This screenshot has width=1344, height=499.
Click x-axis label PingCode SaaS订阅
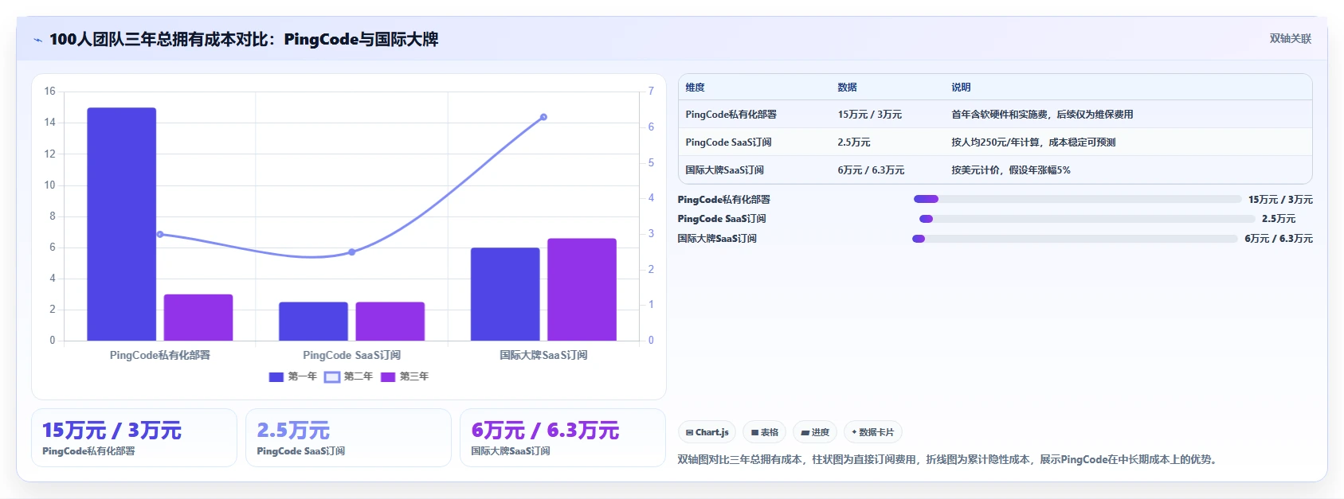tap(352, 355)
